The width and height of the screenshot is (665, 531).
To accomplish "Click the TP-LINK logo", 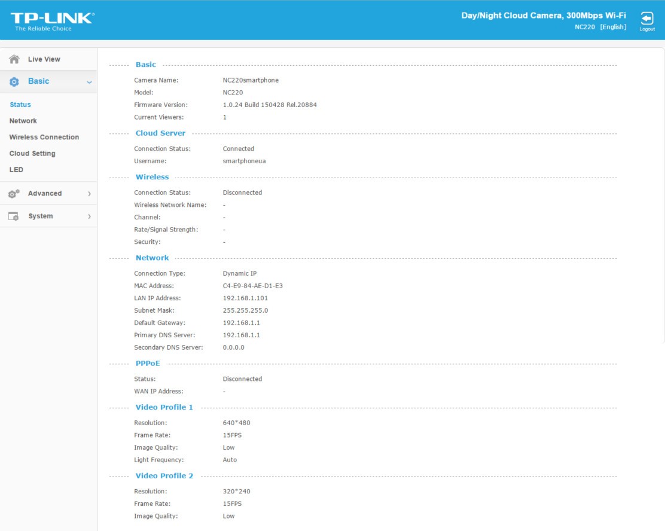I will (52, 20).
